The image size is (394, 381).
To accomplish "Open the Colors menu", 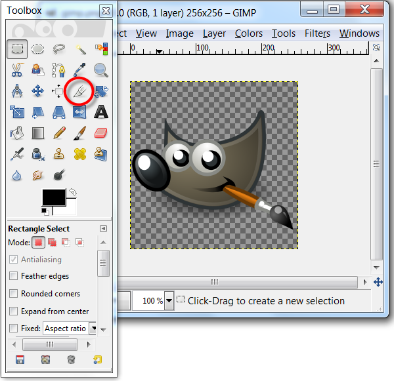I will pyautogui.click(x=249, y=33).
